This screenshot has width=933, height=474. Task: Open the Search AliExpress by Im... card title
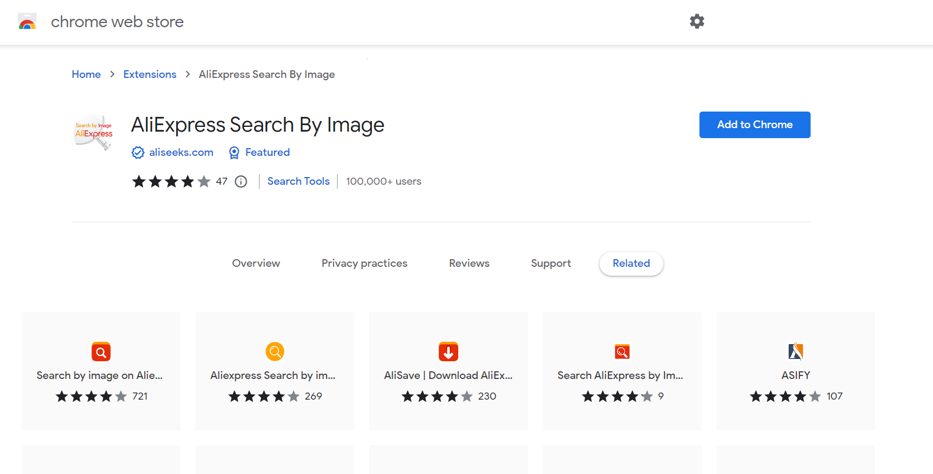pyautogui.click(x=620, y=375)
